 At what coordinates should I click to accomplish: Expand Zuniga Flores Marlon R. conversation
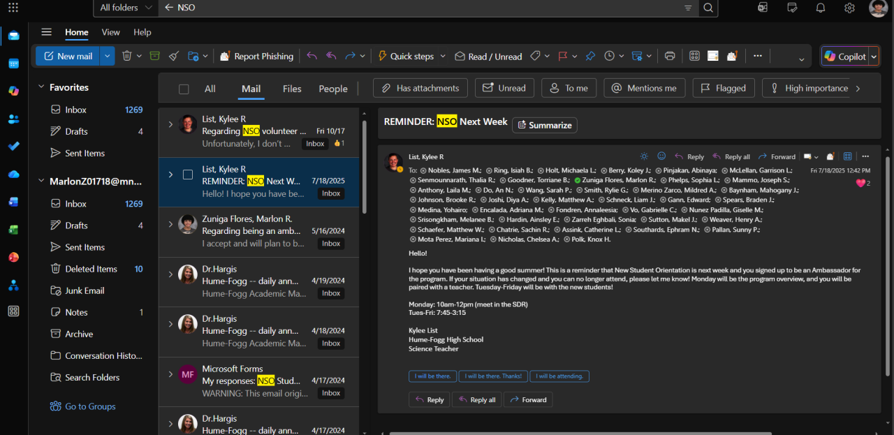click(170, 224)
